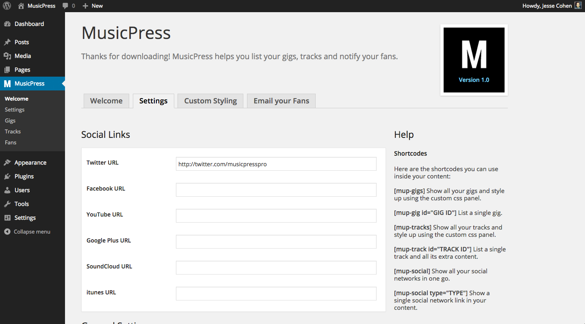
Task: Click the [mup-gig id="GIG ID"] shortcode
Action: pyautogui.click(x=425, y=213)
